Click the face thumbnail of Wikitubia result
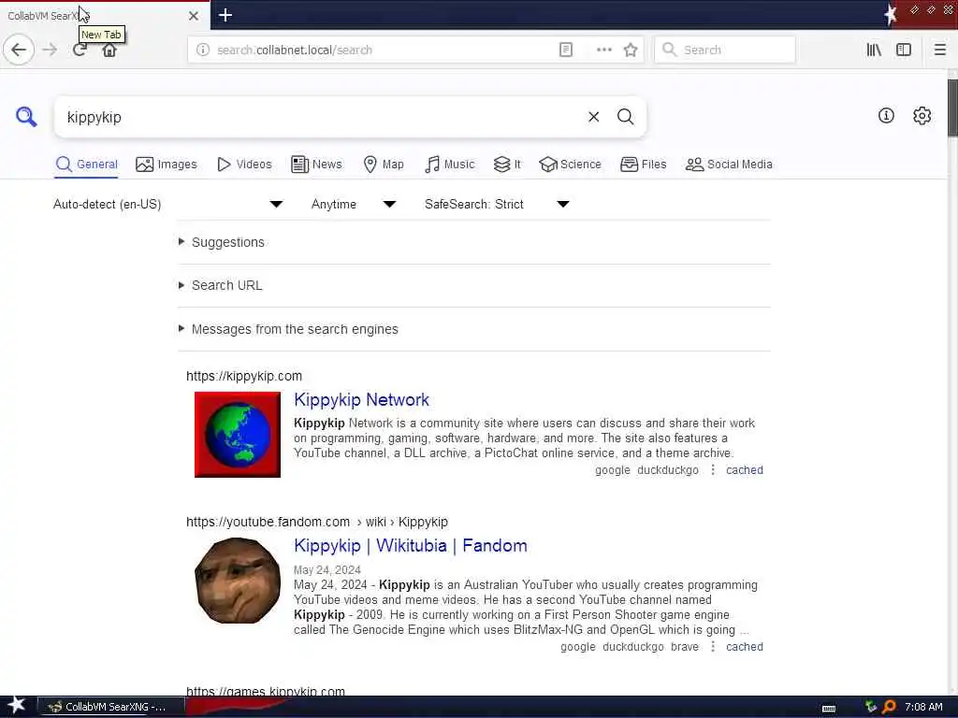Viewport: 958px width, 718px height. (x=237, y=581)
